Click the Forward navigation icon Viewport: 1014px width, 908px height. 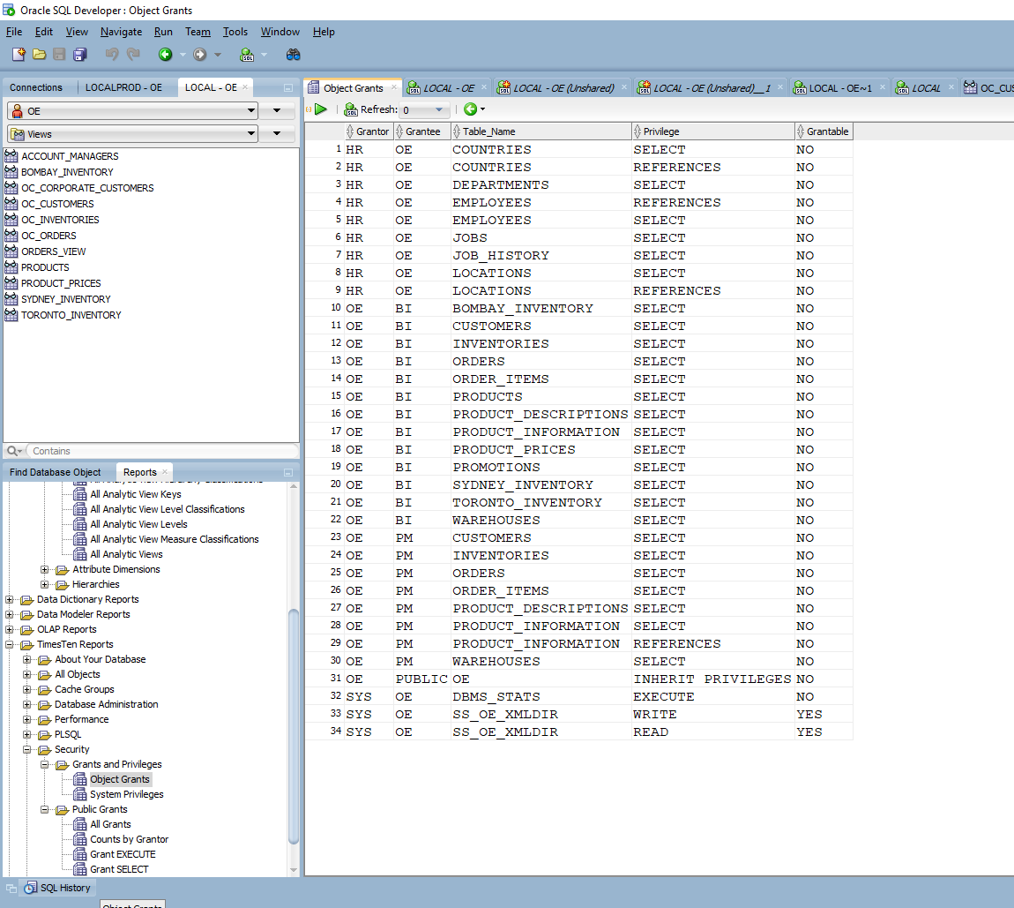[x=200, y=55]
